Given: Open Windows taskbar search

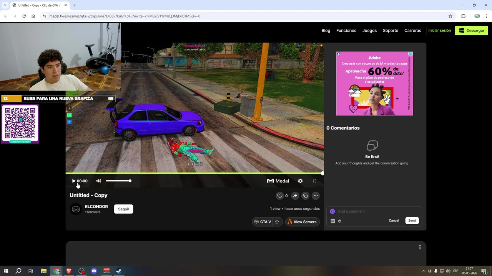Looking at the screenshot, I should point(18,271).
